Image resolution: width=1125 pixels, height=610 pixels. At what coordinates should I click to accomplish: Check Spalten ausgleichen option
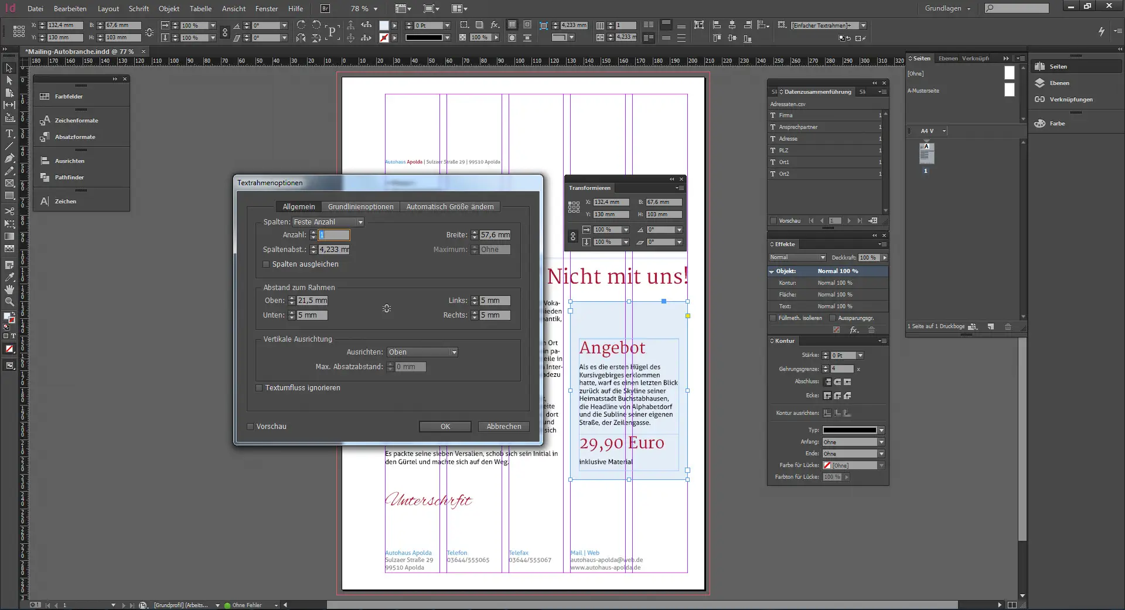click(267, 264)
